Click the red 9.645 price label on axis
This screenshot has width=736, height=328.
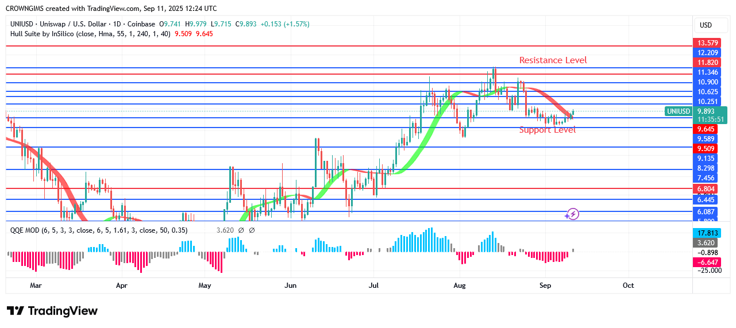(x=706, y=129)
